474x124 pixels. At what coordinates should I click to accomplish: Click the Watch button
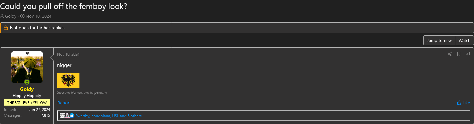click(464, 40)
